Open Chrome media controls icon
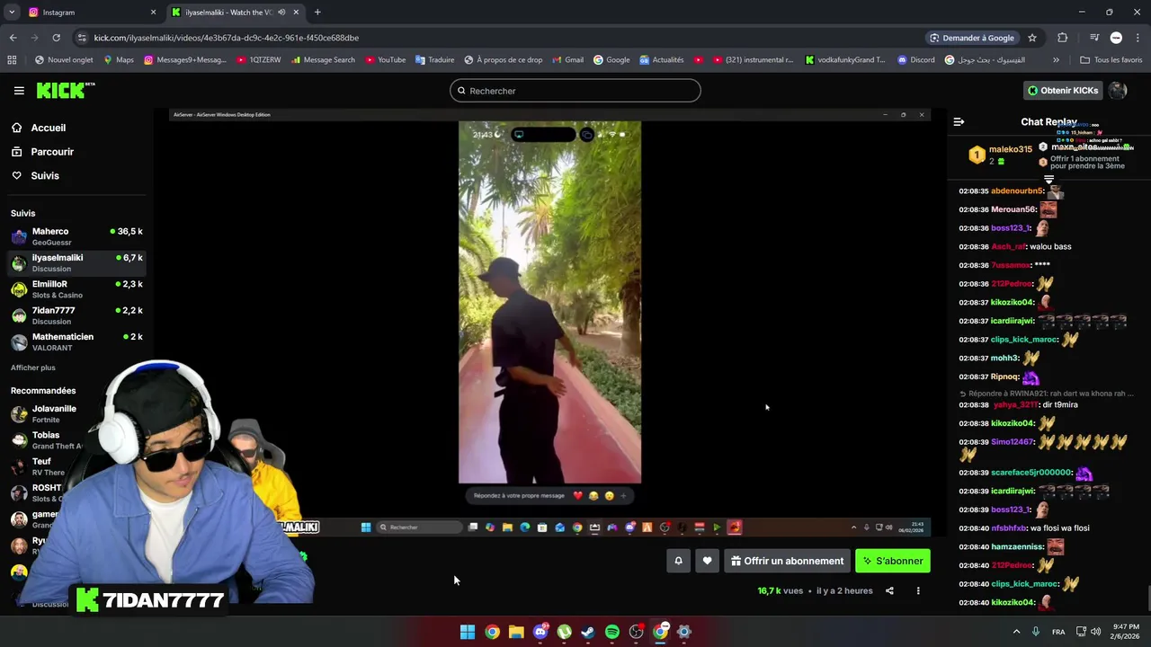The image size is (1151, 647). click(1094, 38)
